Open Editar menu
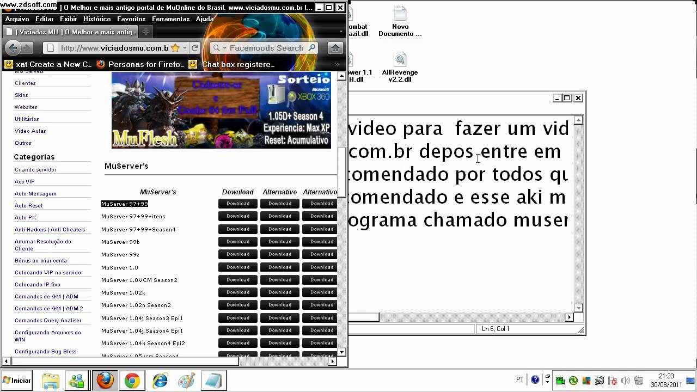 point(45,19)
